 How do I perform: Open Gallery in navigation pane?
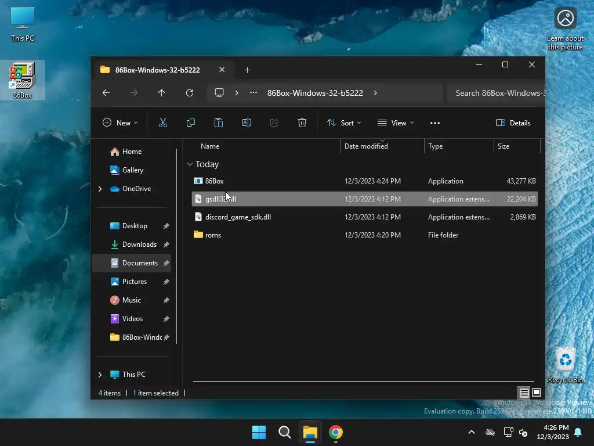[x=131, y=170]
